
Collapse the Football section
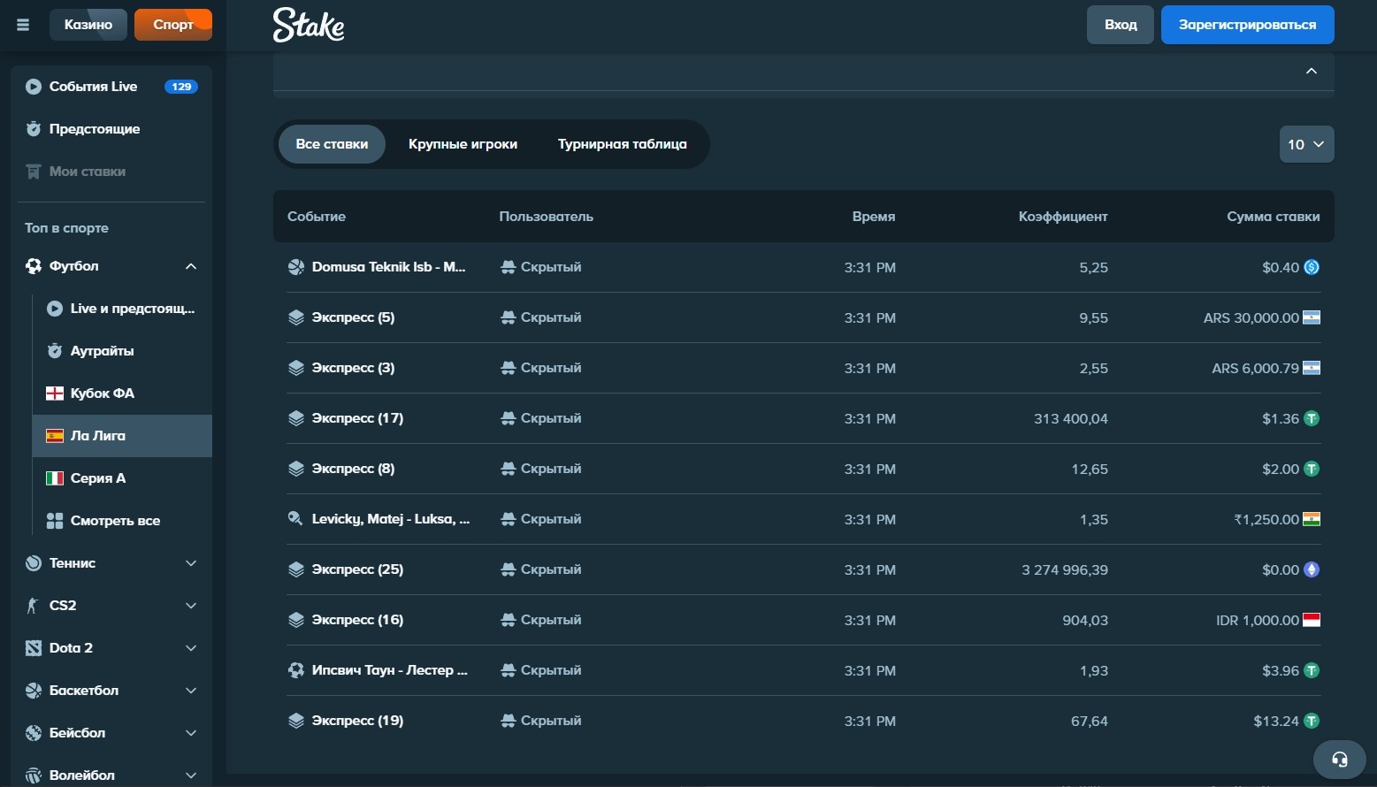(190, 266)
